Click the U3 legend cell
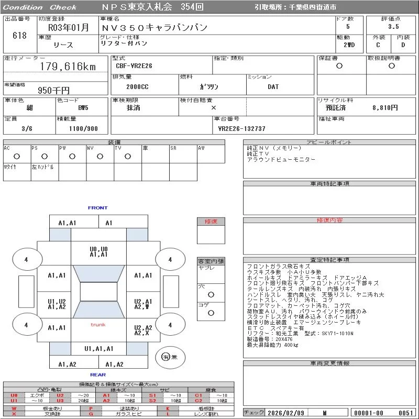 point(60,400)
